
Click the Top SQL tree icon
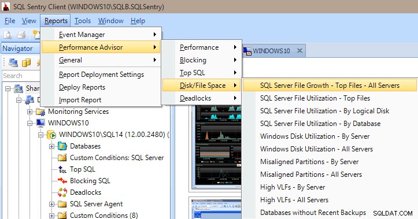62,169
